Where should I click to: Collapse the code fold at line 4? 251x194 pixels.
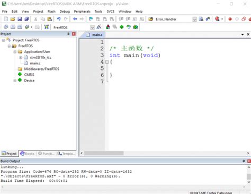pyautogui.click(x=107, y=62)
